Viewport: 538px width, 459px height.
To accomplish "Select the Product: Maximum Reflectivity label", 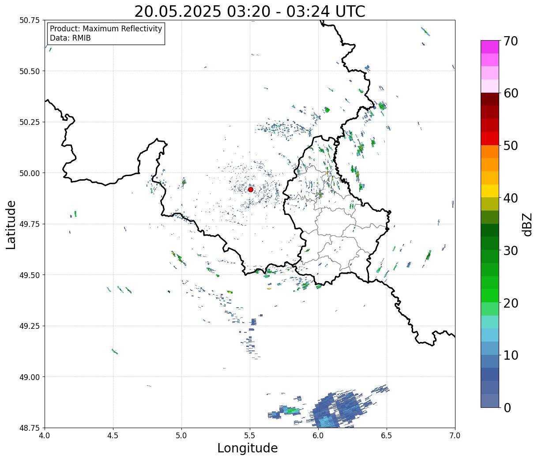I will (106, 29).
